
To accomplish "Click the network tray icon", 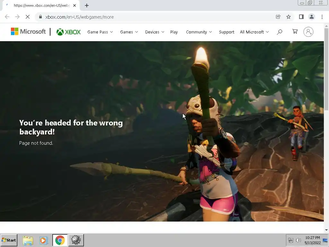I will point(290,240).
